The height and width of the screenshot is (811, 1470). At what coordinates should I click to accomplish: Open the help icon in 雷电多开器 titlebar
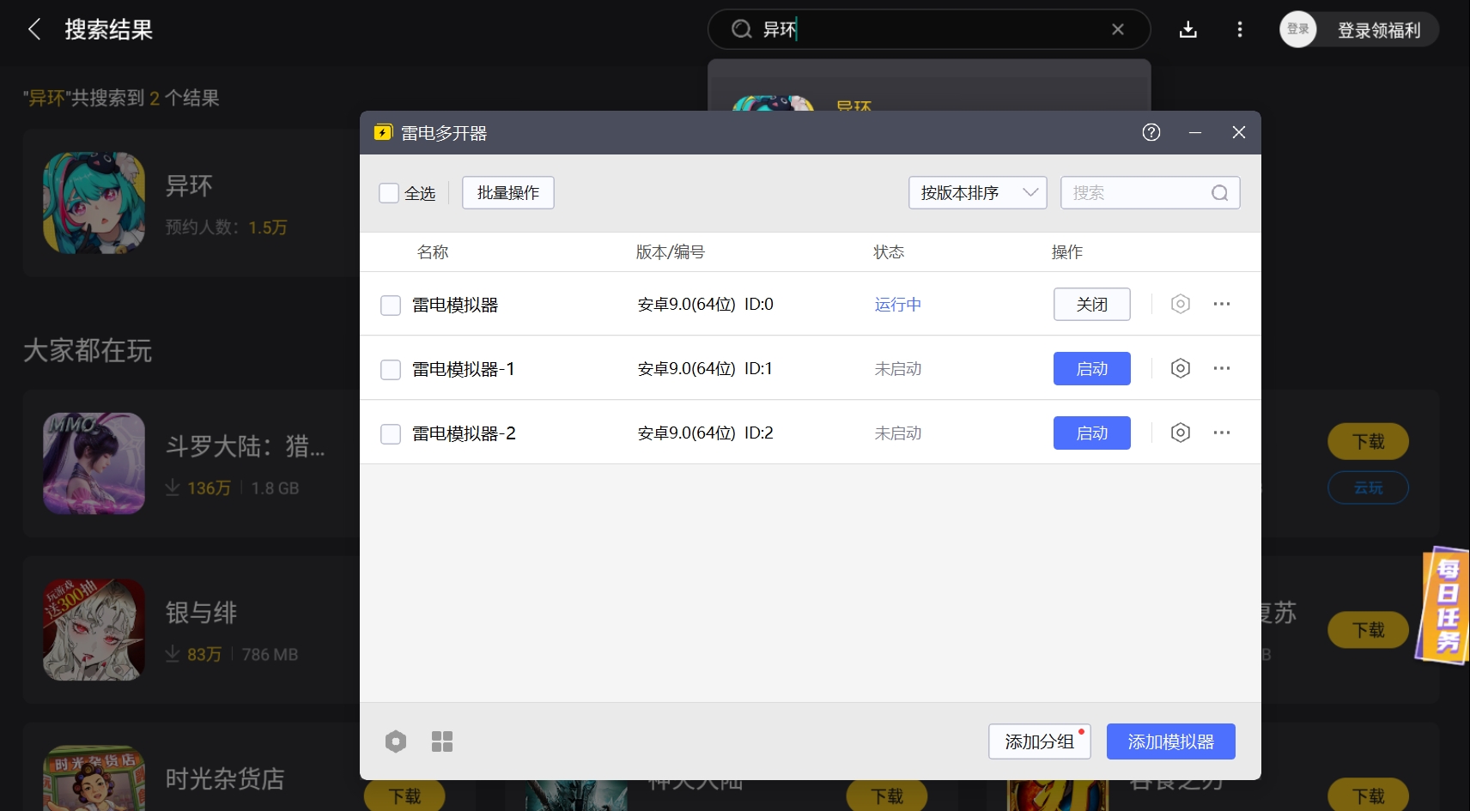[1150, 132]
